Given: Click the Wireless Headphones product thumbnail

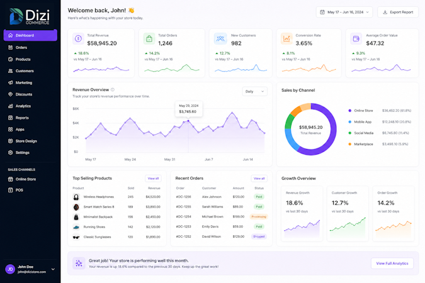Looking at the screenshot, I should click(x=76, y=197).
